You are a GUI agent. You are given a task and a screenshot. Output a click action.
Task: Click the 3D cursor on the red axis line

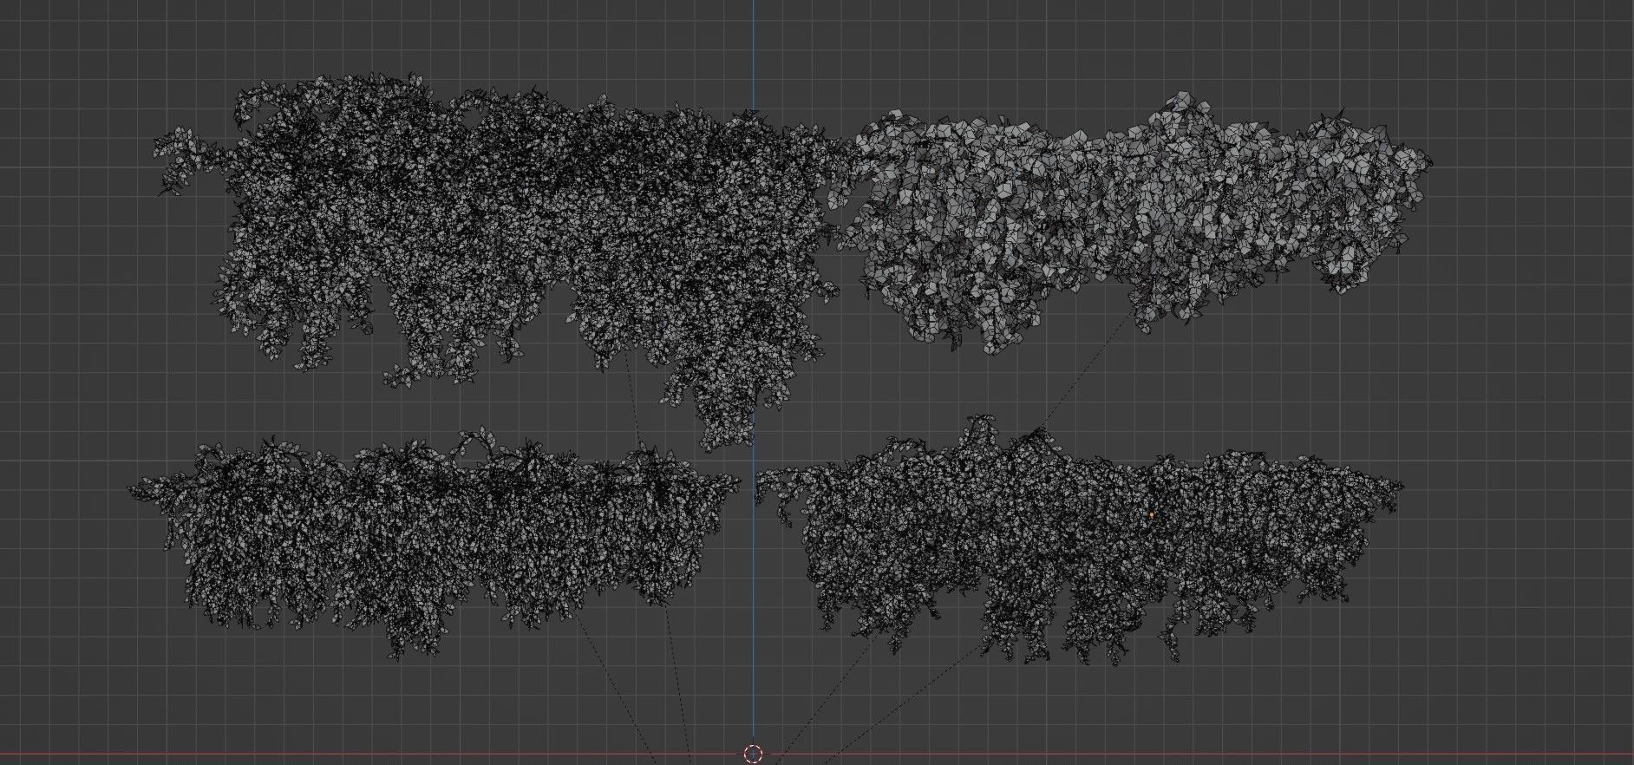pos(753,754)
